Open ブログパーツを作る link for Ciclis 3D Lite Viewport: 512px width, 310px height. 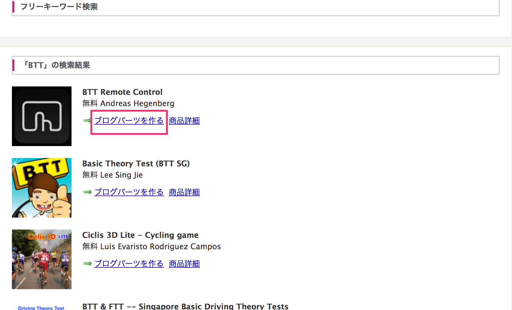coord(129,263)
